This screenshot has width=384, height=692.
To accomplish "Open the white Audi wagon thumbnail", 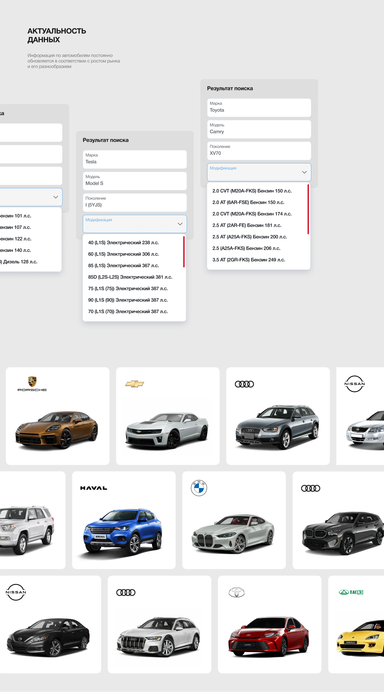I will [x=158, y=637].
